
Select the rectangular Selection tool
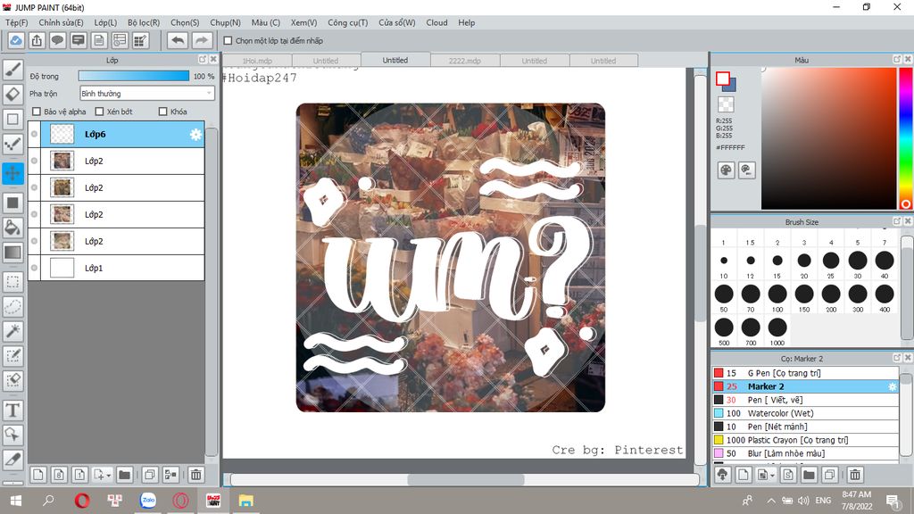[12, 282]
